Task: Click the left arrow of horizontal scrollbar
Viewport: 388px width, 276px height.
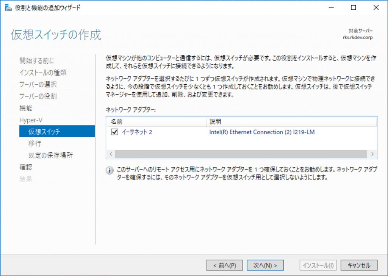Action: pos(111,154)
